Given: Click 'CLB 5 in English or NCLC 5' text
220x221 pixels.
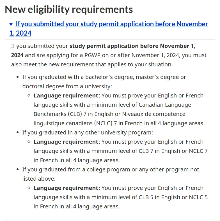Looking at the screenshot, I should click(x=173, y=197).
